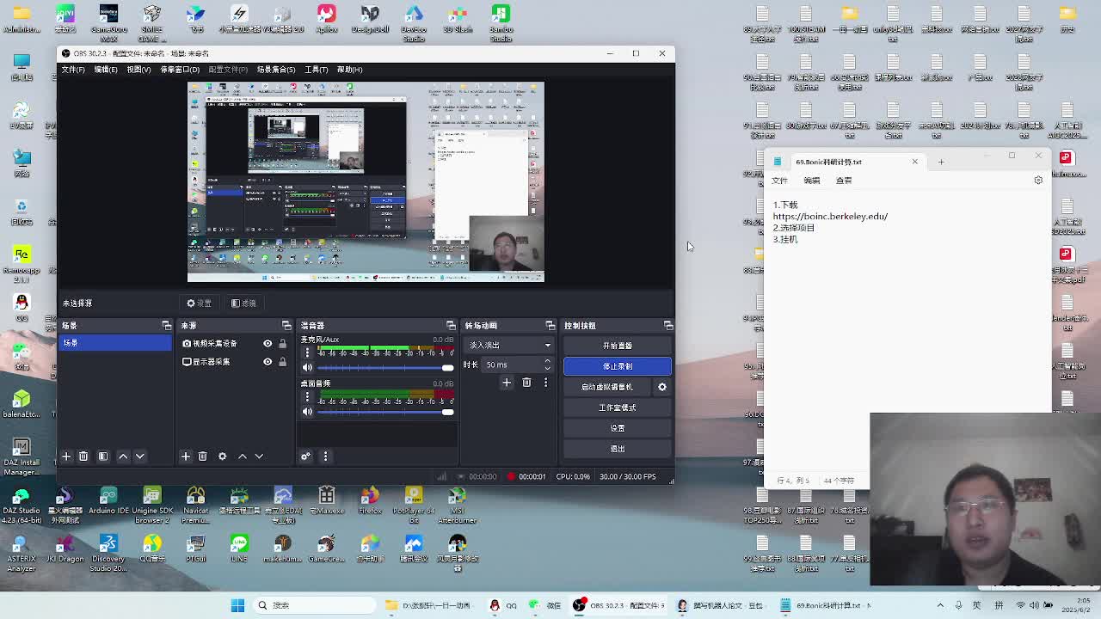Hide the 视频采集设备 source via eye icon
The image size is (1101, 619).
[268, 344]
